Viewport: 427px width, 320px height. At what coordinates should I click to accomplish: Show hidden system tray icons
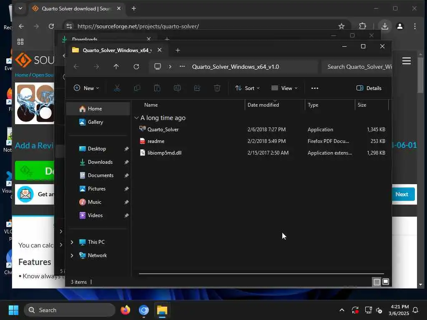click(x=342, y=310)
